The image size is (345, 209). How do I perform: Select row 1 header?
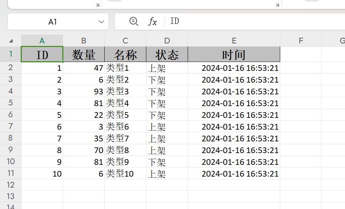(x=11, y=54)
